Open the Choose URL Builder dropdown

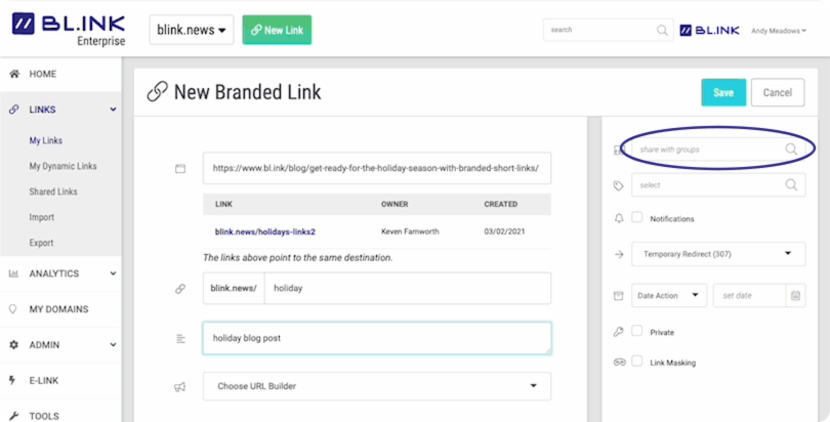tap(377, 386)
